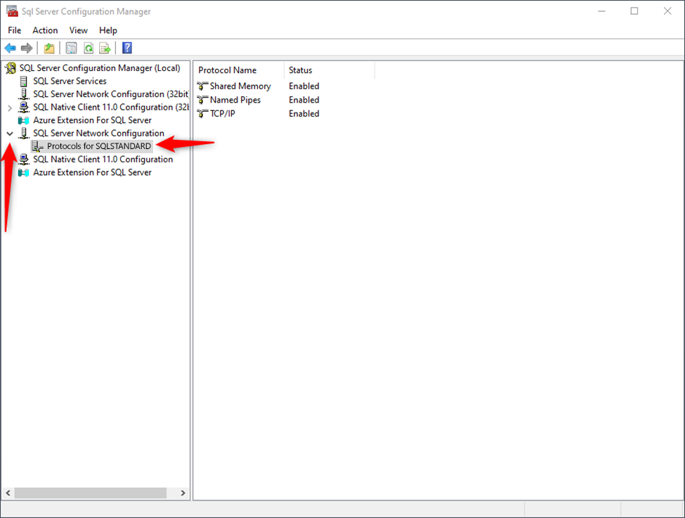Click the Back arrow toolbar icon
The height and width of the screenshot is (518, 685).
click(x=11, y=48)
